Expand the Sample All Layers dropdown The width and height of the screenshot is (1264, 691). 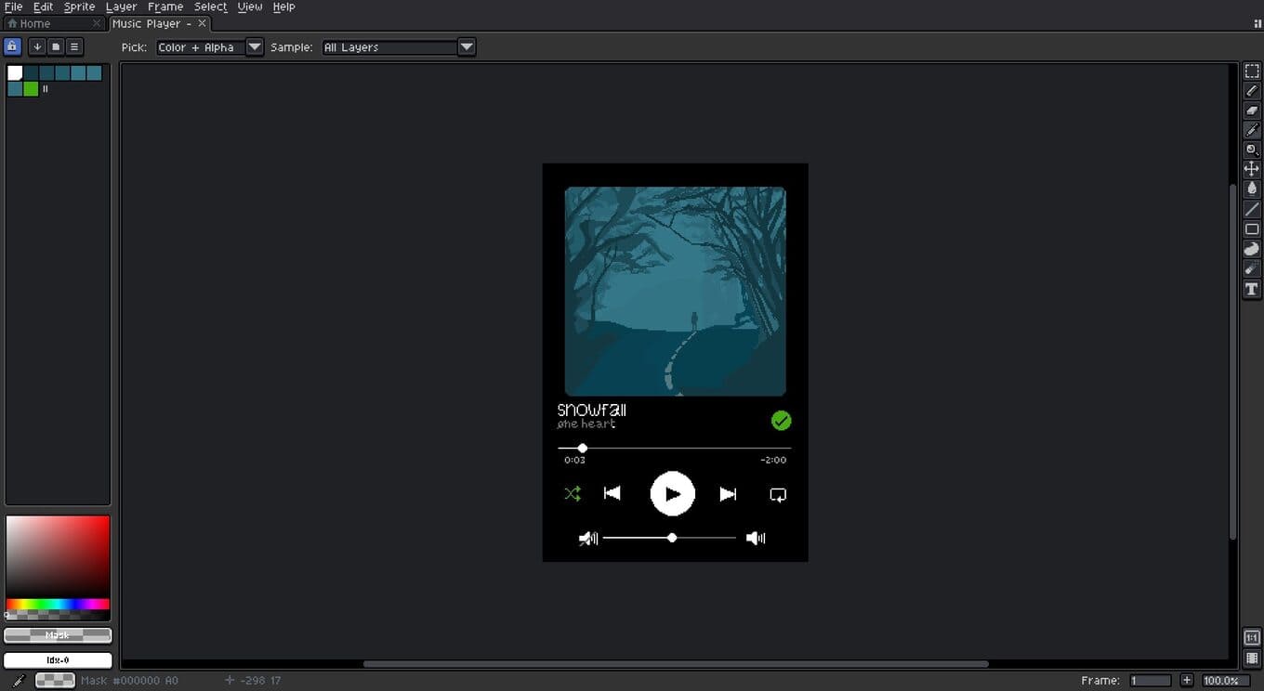pos(467,47)
